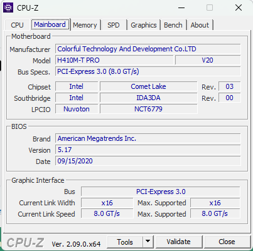This screenshot has height=251, width=253.
Task: Click the Chipset vendor Intel field
Action: pos(77,86)
